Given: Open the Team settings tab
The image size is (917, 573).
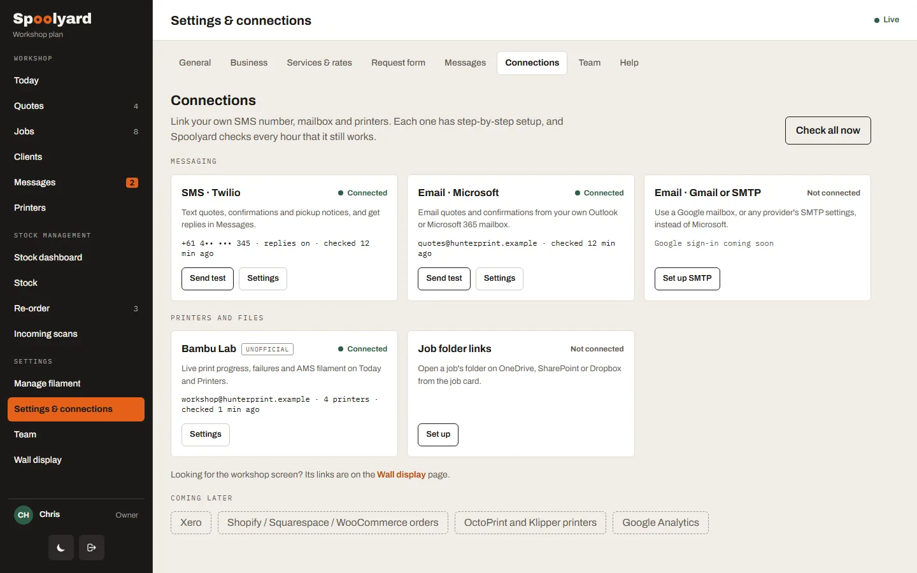Looking at the screenshot, I should pos(590,63).
